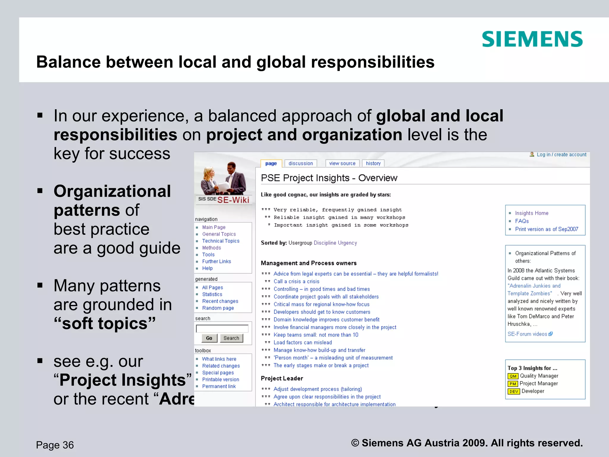Open Statistics link

point(212,294)
